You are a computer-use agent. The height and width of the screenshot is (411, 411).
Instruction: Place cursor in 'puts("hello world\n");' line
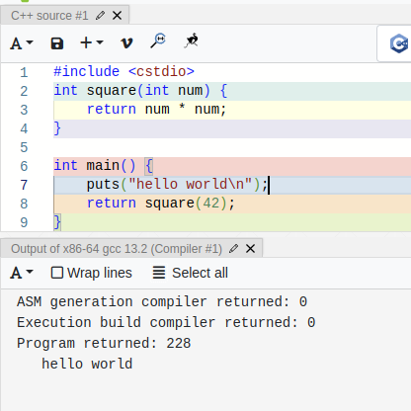177,185
